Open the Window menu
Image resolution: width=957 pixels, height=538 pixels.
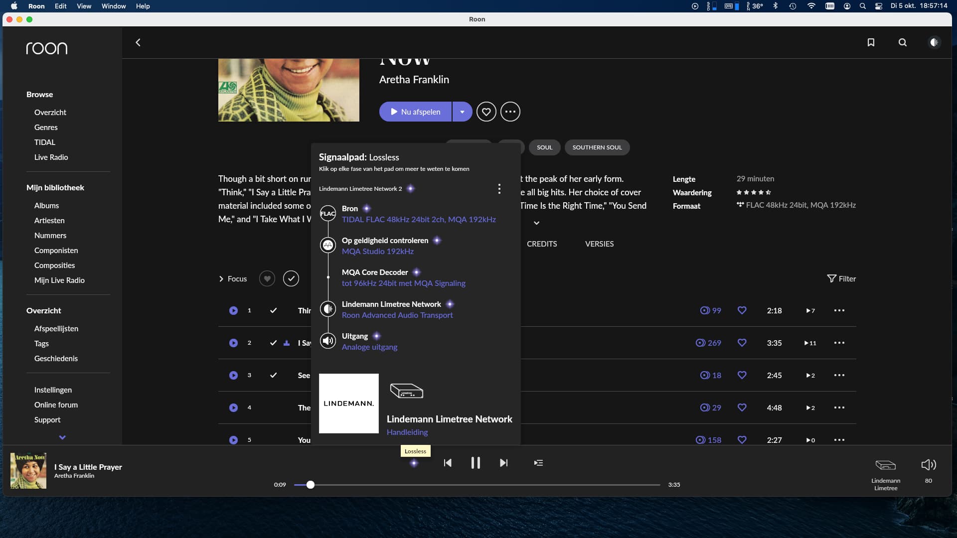pos(114,6)
